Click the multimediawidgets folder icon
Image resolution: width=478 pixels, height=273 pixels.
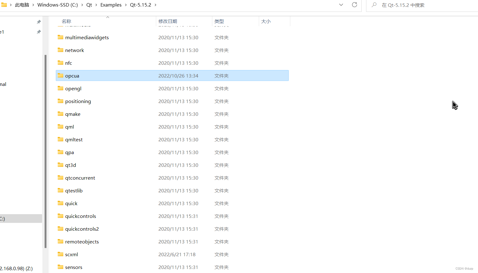click(x=60, y=37)
